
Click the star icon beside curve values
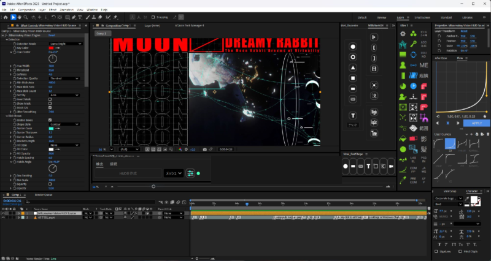[485, 116]
